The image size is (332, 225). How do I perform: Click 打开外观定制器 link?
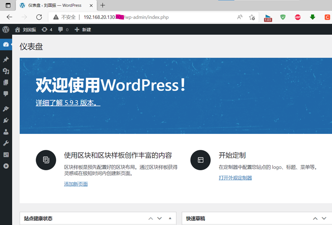click(x=235, y=178)
